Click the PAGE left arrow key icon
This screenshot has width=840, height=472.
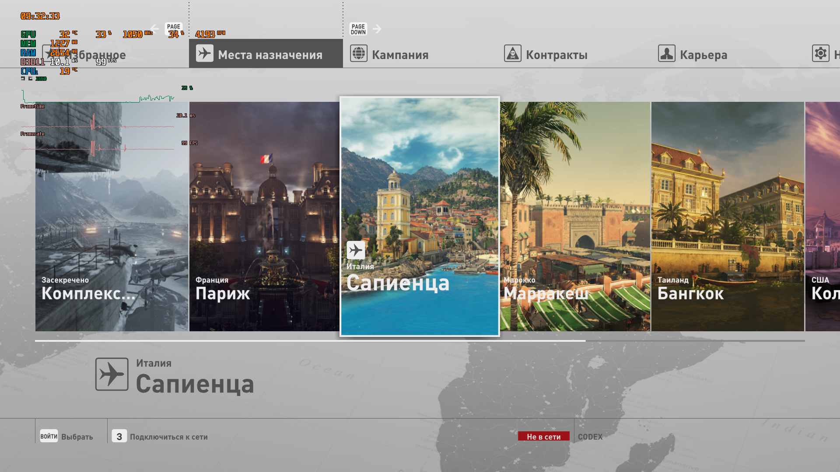(154, 29)
